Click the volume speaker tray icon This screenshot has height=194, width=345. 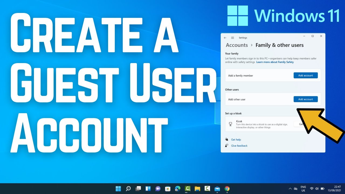[x=317, y=189]
